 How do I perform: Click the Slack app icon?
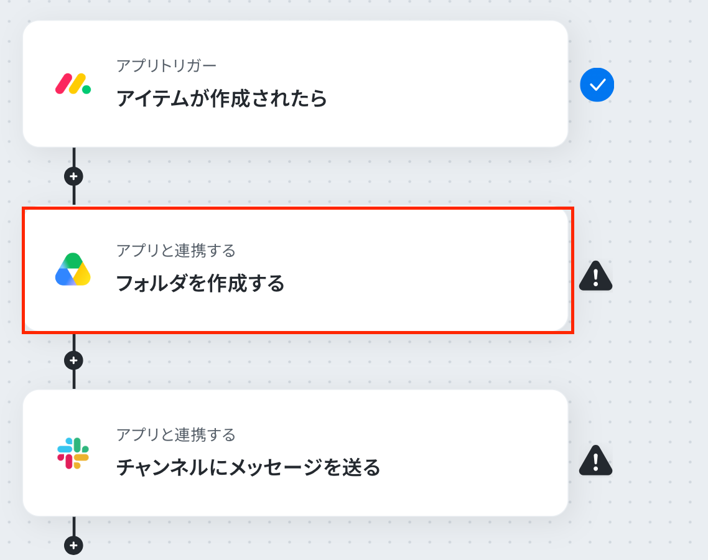coord(73,454)
